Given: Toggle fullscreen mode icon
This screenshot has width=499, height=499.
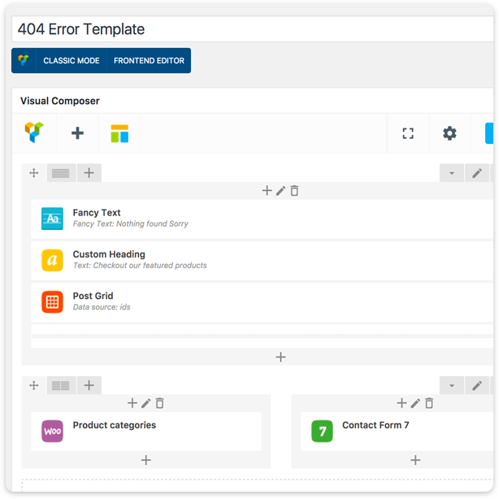Looking at the screenshot, I should coord(408,133).
